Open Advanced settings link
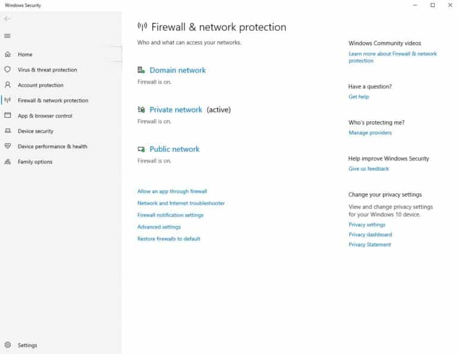This screenshot has height=354, width=458. pos(159,227)
